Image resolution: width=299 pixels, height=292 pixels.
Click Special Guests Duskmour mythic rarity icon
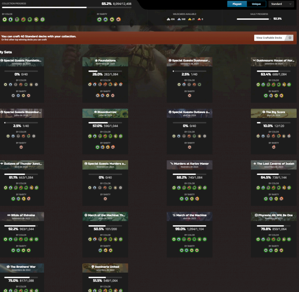pos(189,95)
